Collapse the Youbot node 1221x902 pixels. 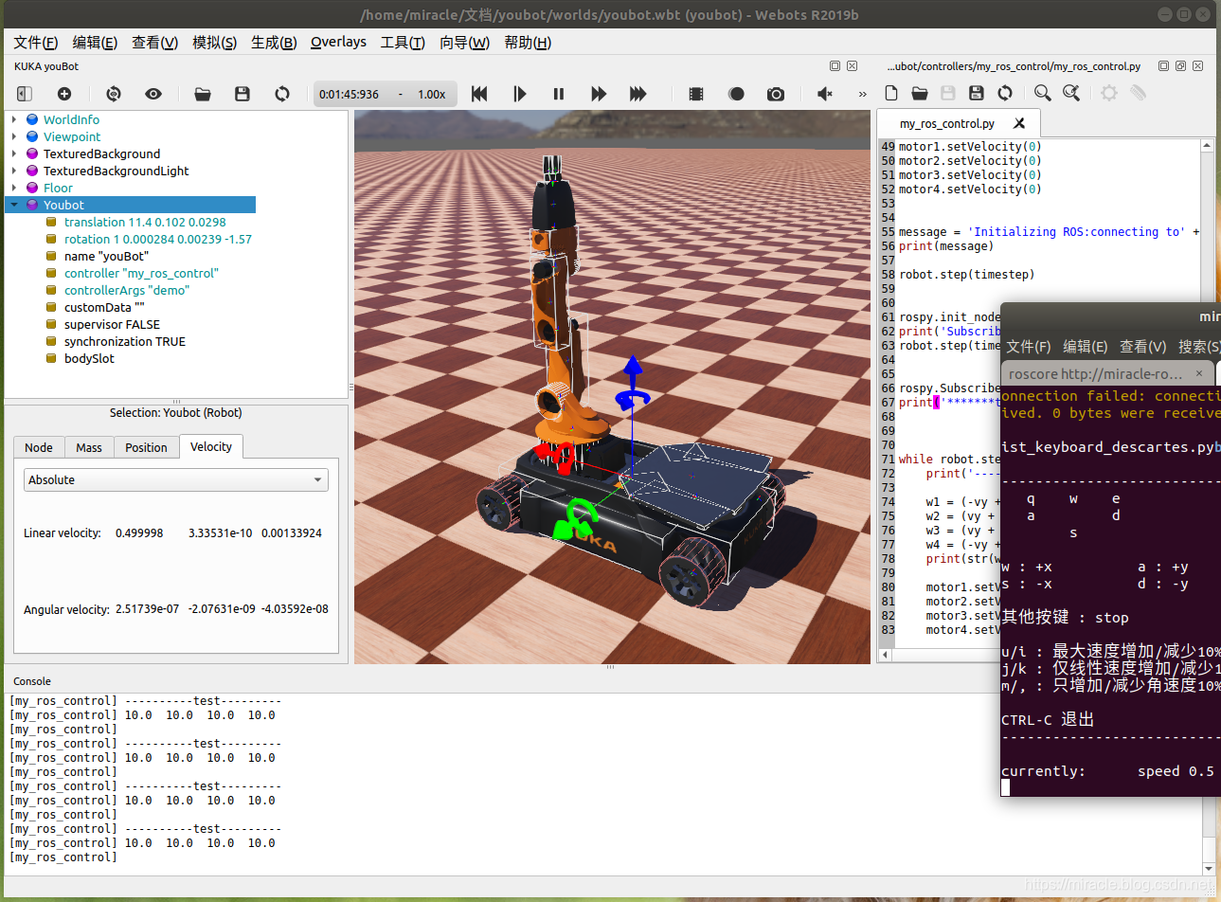(x=14, y=205)
